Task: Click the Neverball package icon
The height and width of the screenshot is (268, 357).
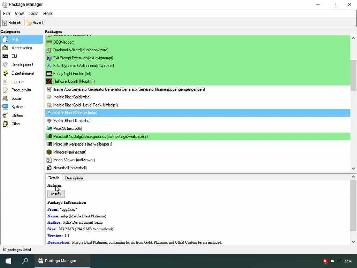Action: [x=49, y=168]
